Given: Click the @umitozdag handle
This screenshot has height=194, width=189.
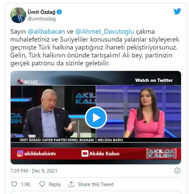Looking at the screenshot, I should [42, 19].
